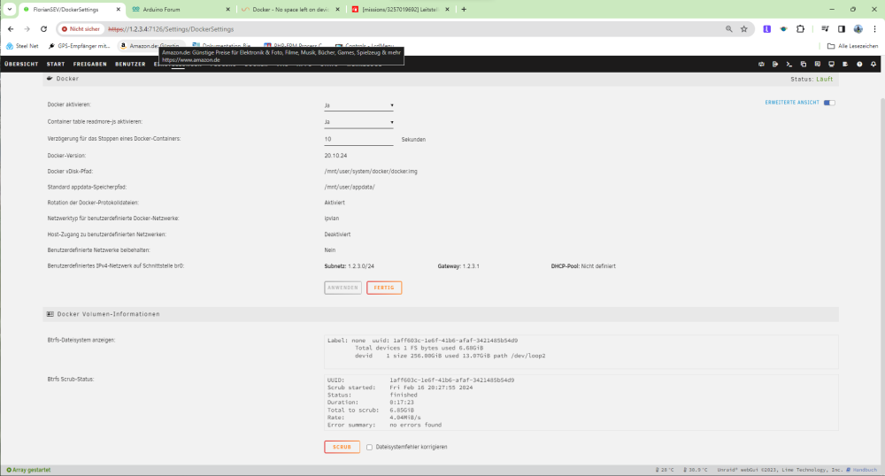
Task: Click the Docker Volumen-Informationen section header
Action: [440, 314]
